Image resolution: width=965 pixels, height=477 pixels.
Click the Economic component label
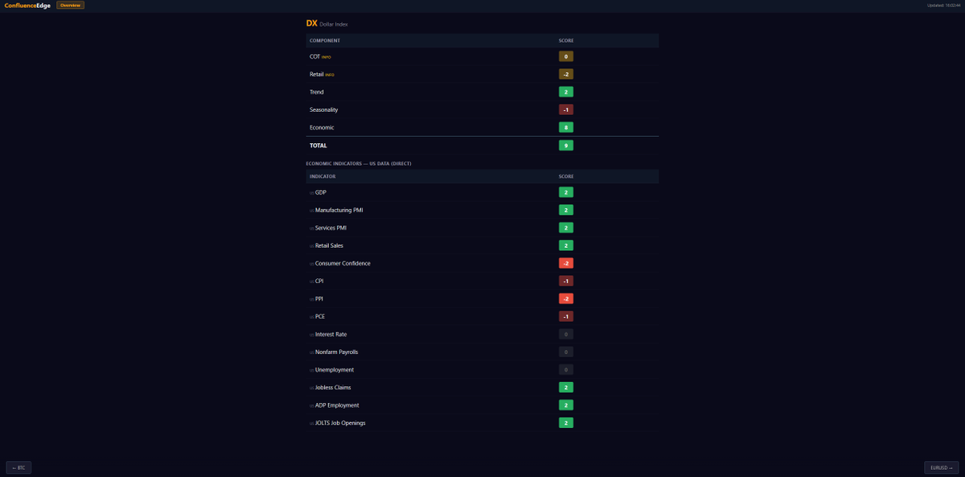pyautogui.click(x=322, y=127)
